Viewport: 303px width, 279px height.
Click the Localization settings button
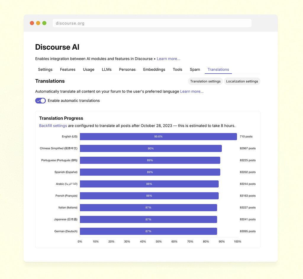coord(242,81)
